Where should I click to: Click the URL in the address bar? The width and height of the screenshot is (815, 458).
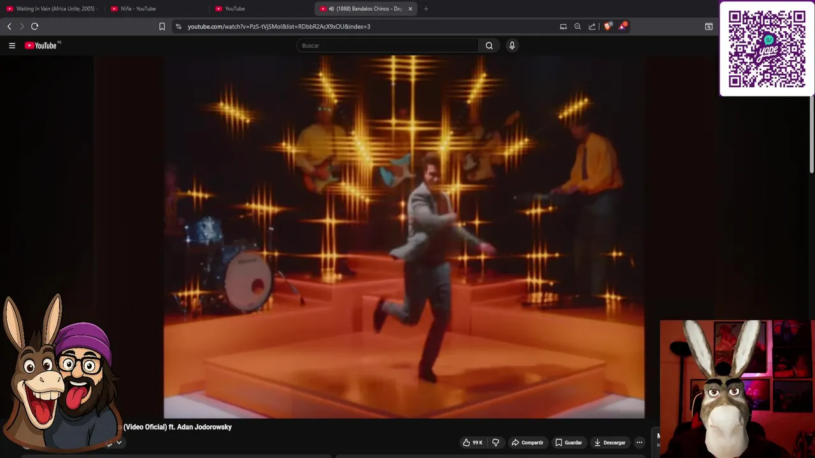point(279,26)
